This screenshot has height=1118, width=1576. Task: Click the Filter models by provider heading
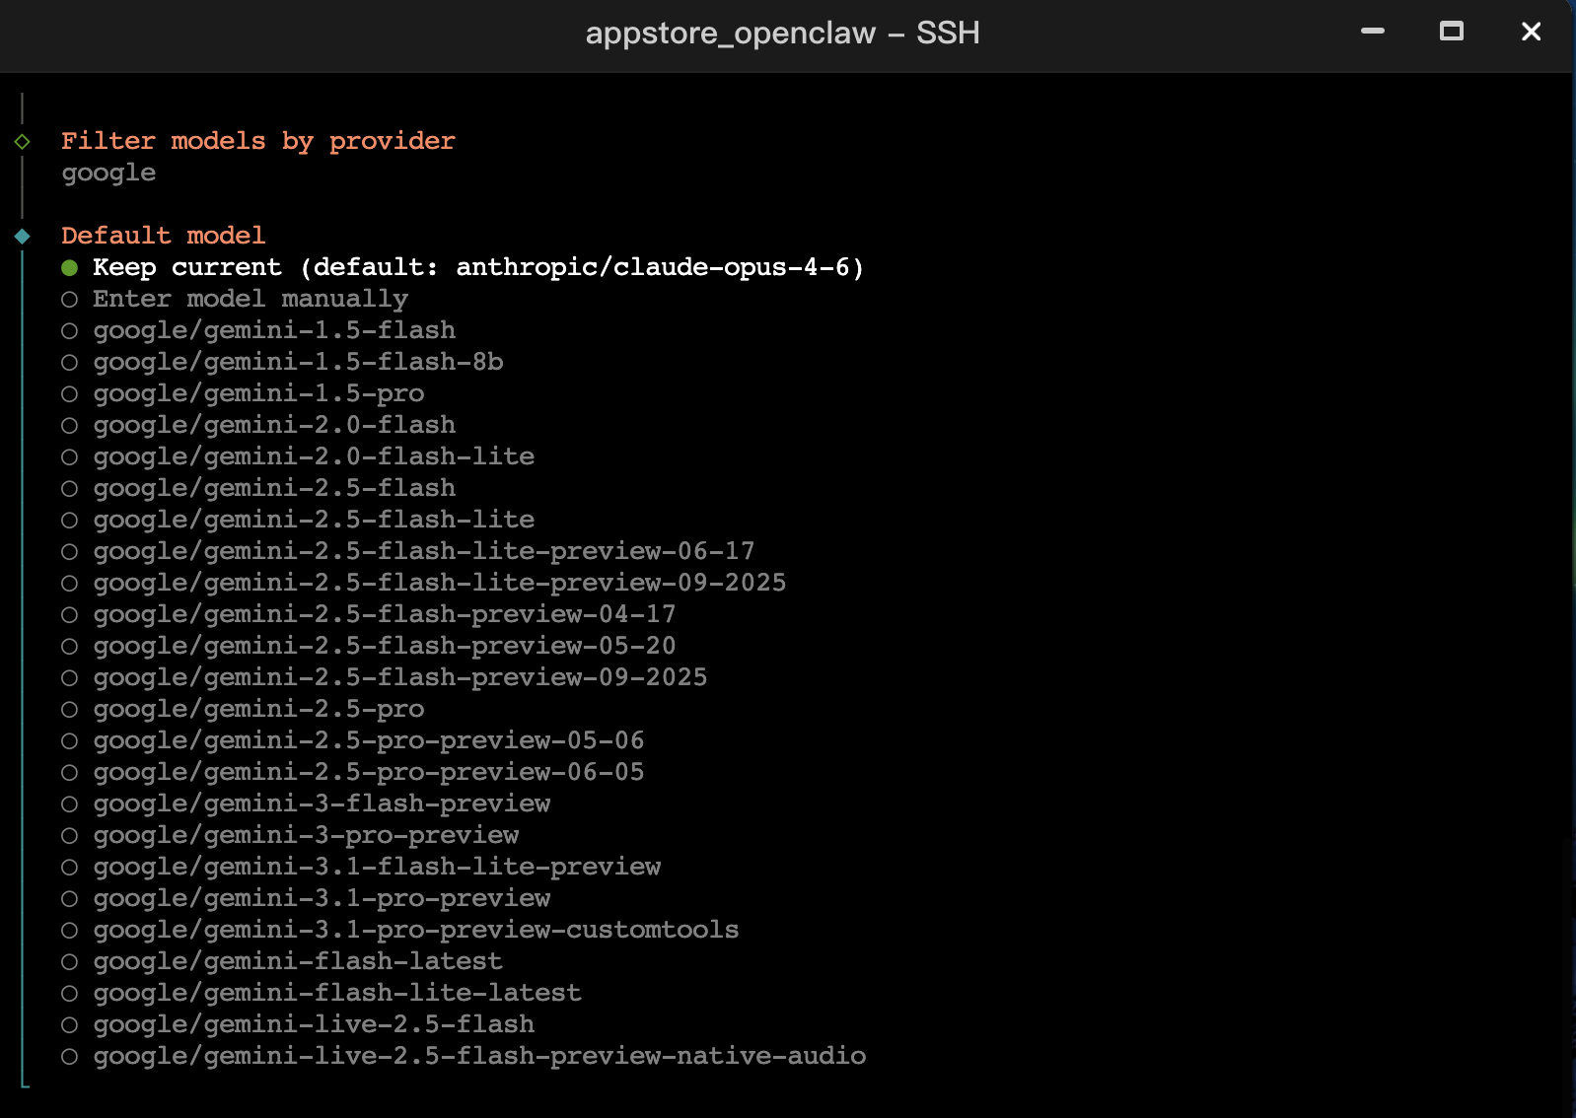tap(258, 141)
